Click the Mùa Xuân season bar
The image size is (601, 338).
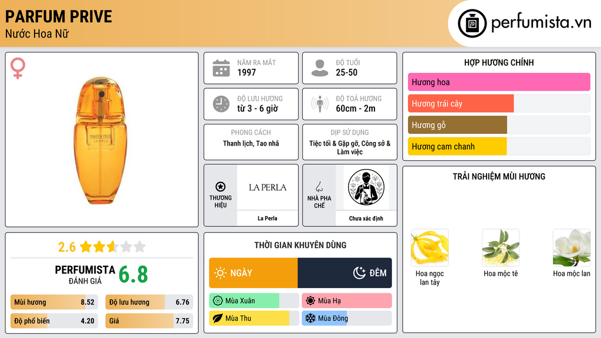254,301
